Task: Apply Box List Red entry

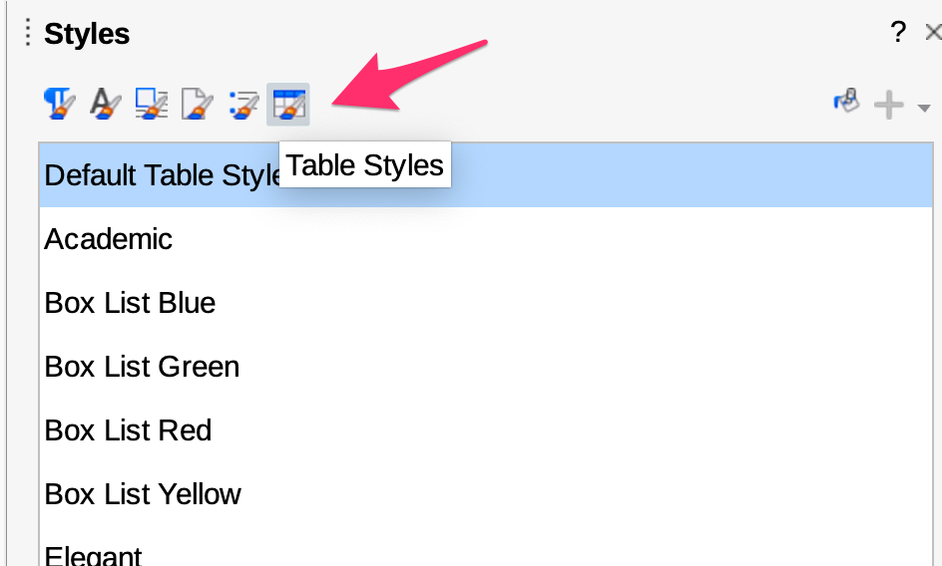Action: 128,430
